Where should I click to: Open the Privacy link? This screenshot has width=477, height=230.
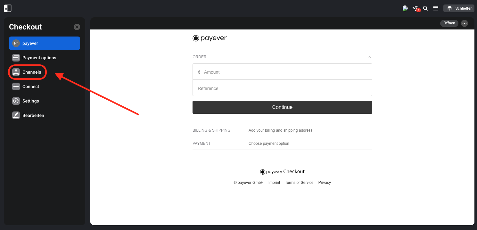tap(325, 183)
